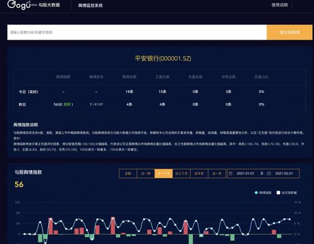This screenshot has width=314, height=244.
Task: Select the 近半年 time range
Action: coord(199,174)
